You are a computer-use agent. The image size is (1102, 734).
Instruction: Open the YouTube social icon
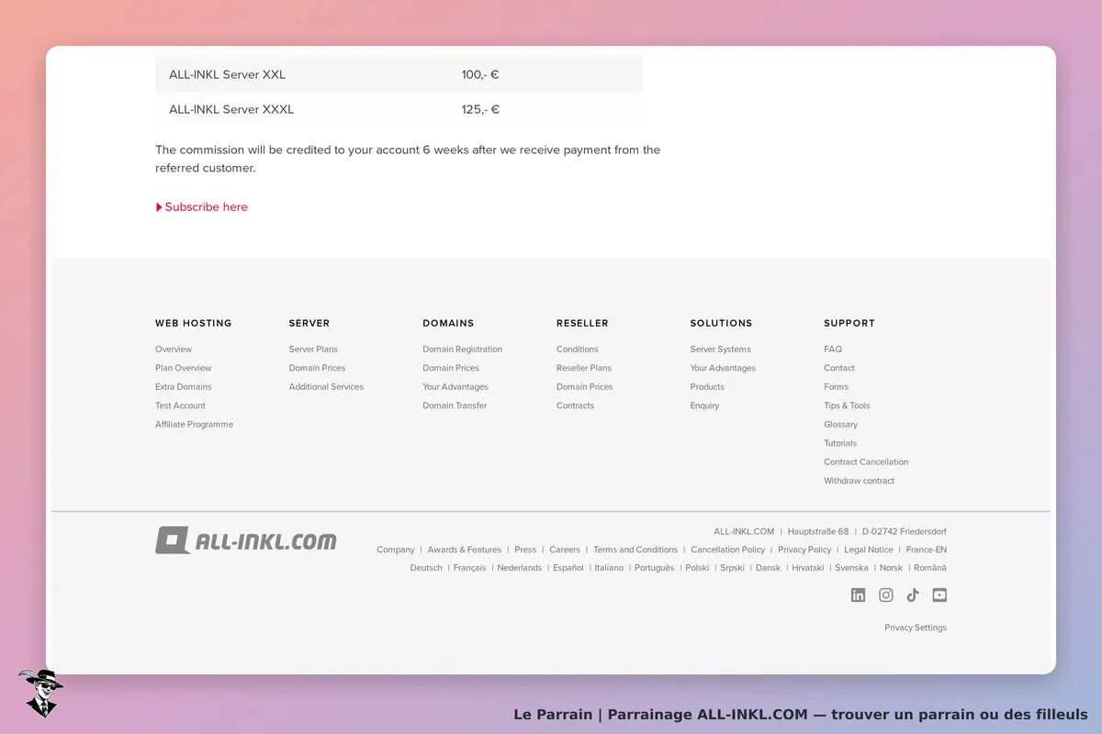(939, 595)
